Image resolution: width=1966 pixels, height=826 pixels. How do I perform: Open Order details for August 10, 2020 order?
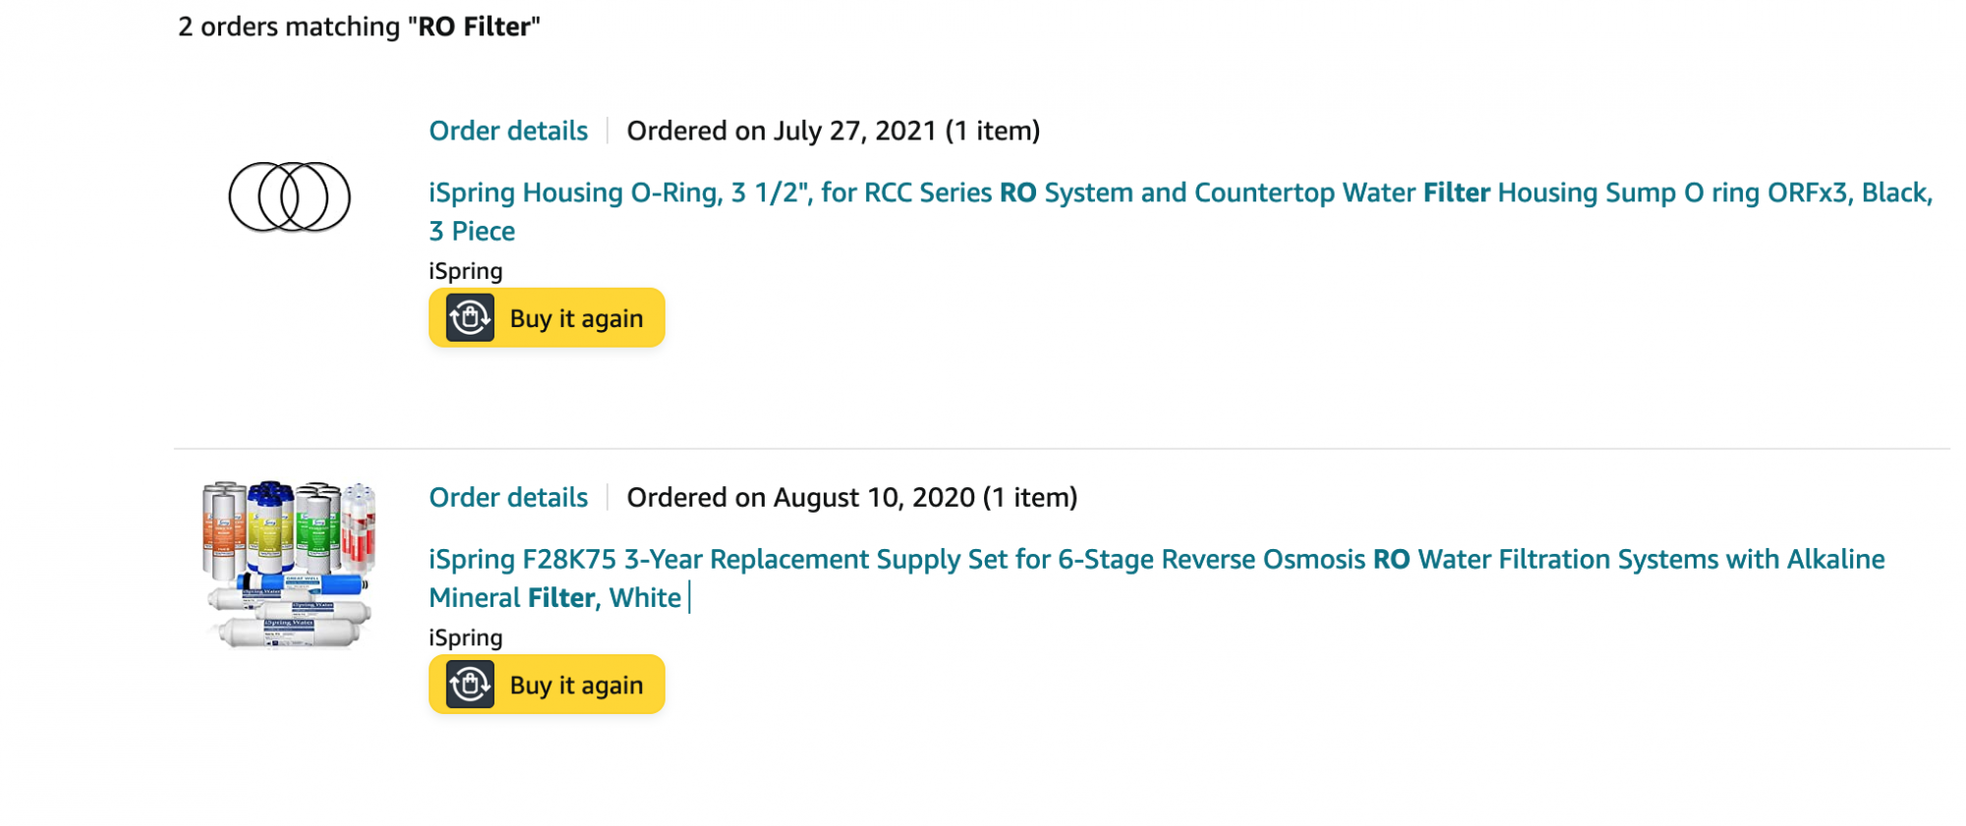click(x=508, y=497)
